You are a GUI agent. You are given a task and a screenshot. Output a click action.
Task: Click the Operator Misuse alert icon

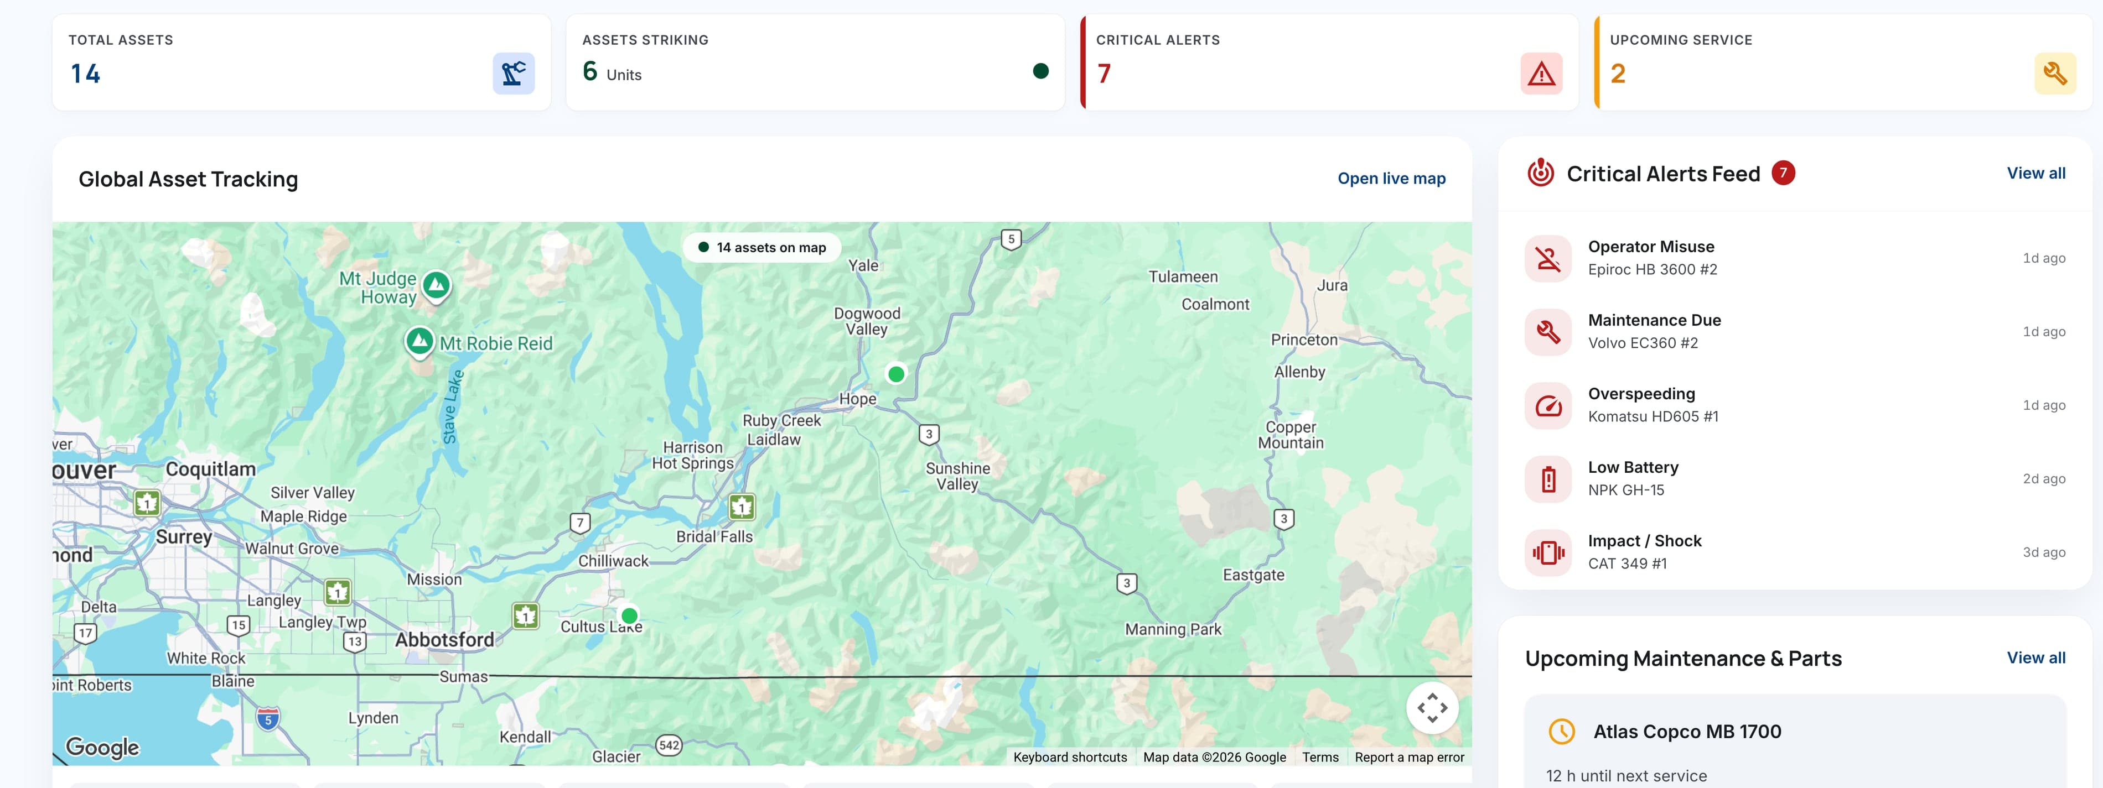click(x=1548, y=259)
